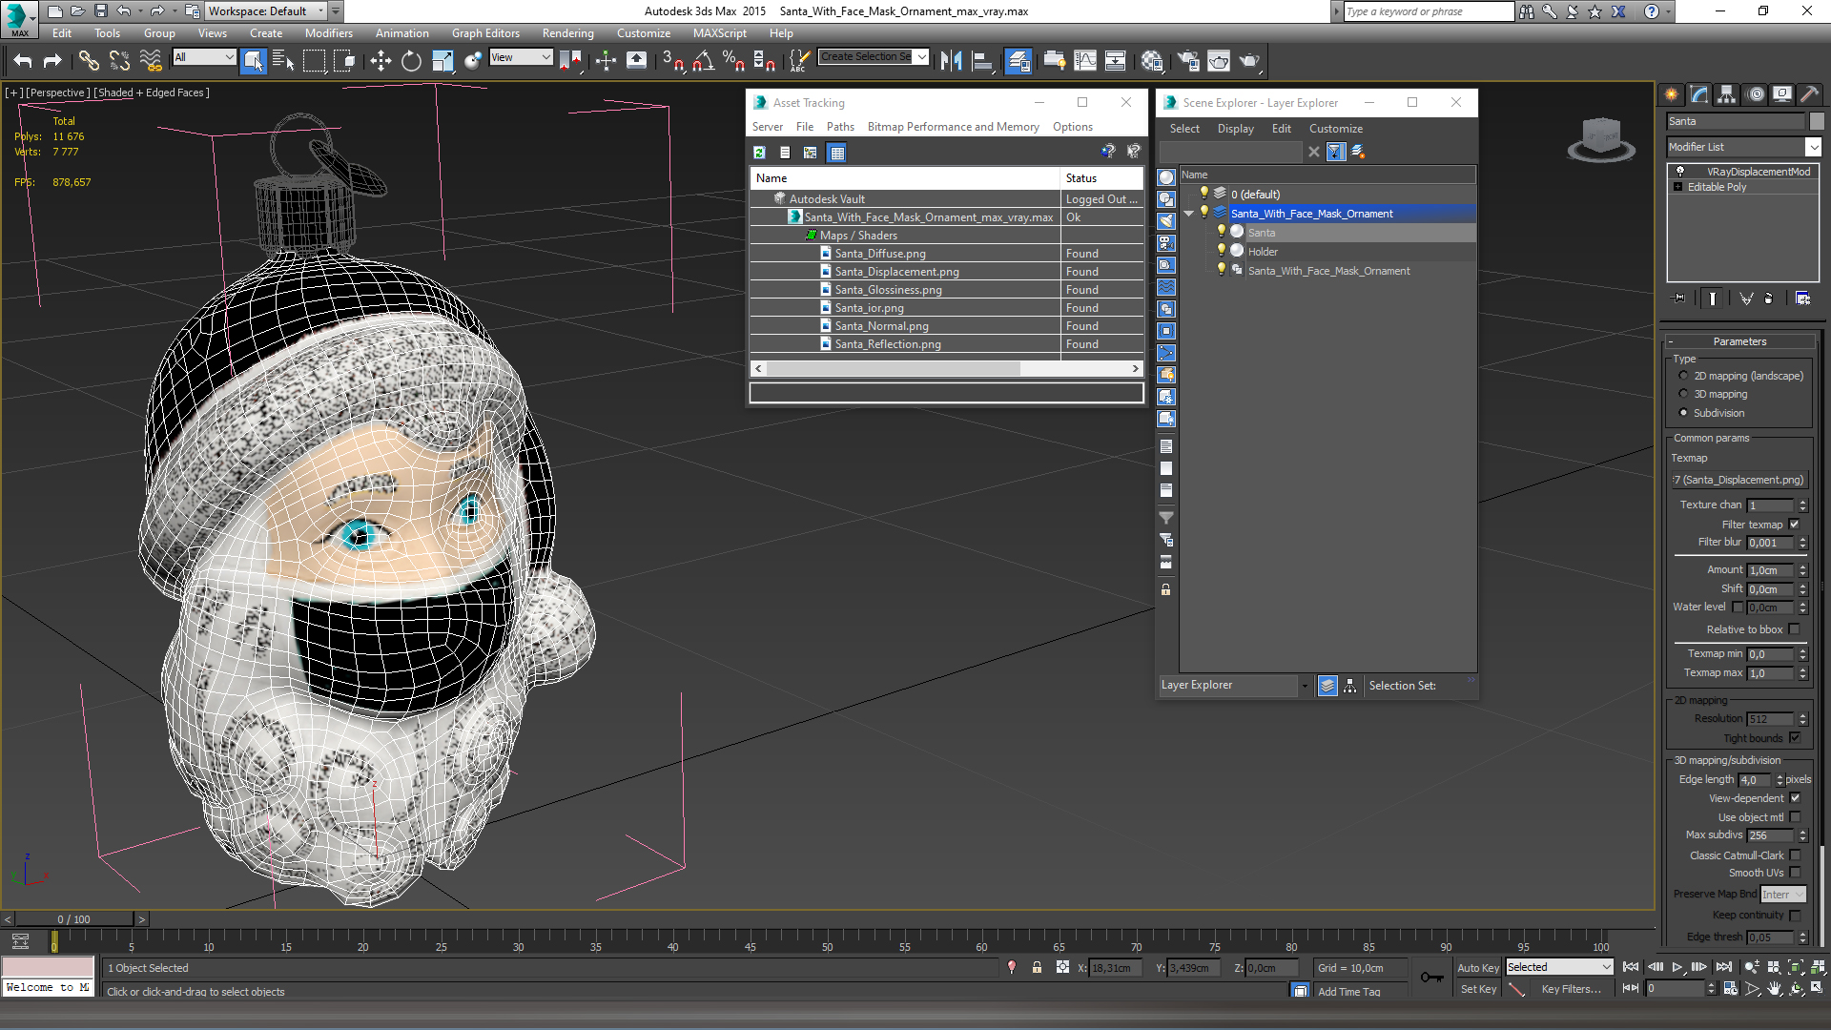Open the Modifiers menu
The image size is (1831, 1030).
328,33
